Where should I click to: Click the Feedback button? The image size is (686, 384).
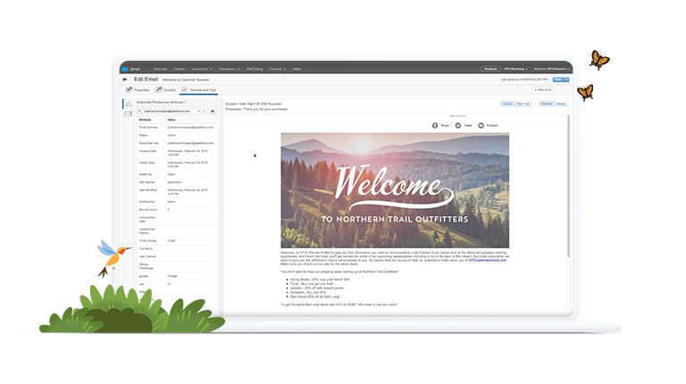click(x=491, y=68)
